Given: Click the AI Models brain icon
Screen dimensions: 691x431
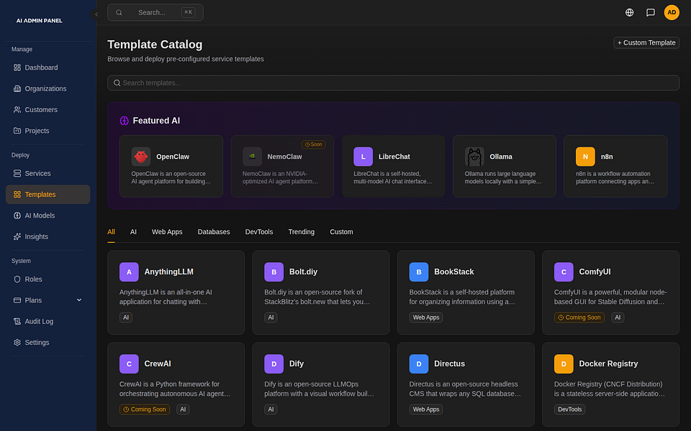Looking at the screenshot, I should tap(17, 216).
